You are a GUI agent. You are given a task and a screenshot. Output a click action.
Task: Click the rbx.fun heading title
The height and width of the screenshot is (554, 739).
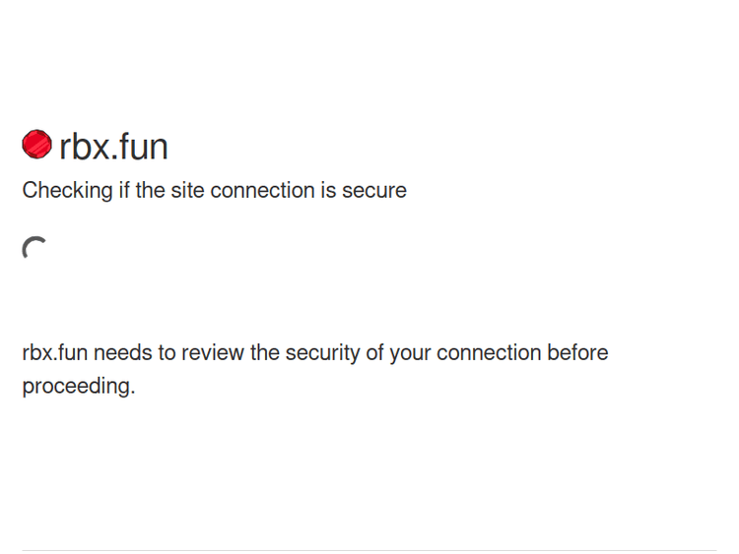113,147
